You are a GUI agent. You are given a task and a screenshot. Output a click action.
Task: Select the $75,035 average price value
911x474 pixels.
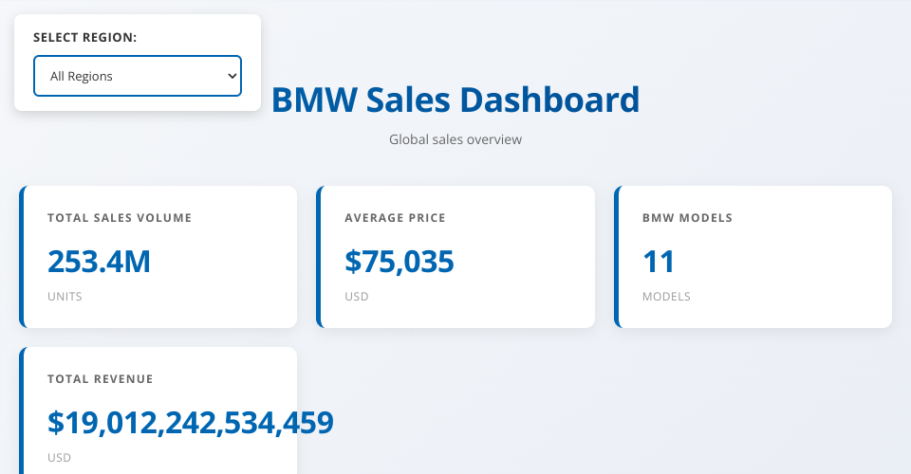pyautogui.click(x=400, y=262)
